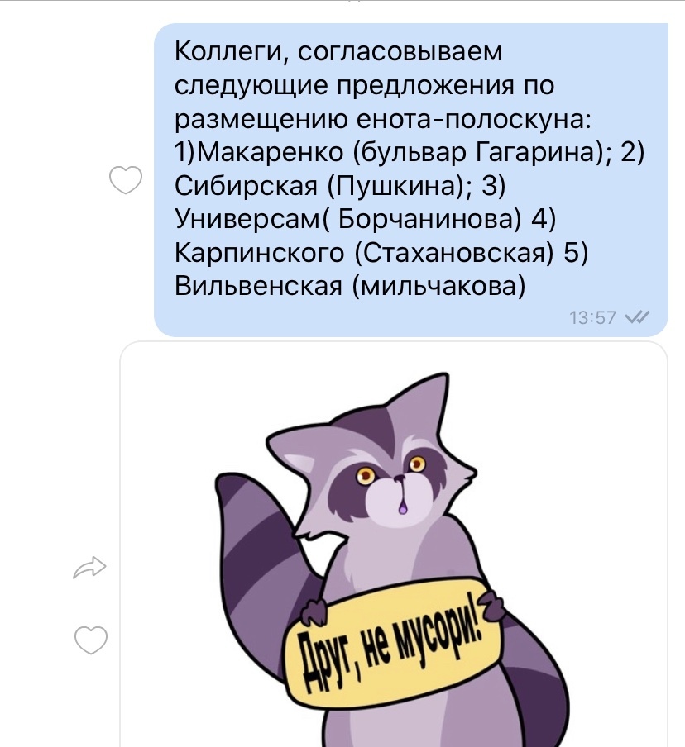The width and height of the screenshot is (685, 747).
Task: Click the double-check read receipt icon
Action: tap(637, 317)
